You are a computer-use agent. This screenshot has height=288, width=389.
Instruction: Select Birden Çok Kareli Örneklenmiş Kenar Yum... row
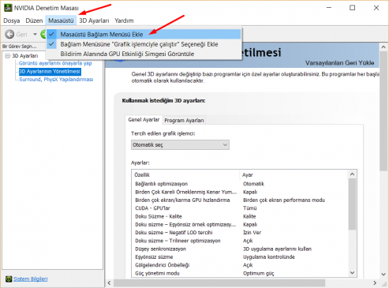[x=240, y=192]
